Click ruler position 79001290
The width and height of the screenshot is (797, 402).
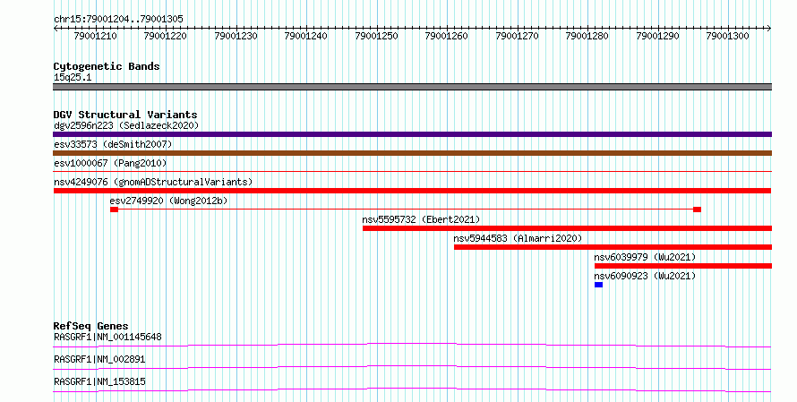coord(658,36)
